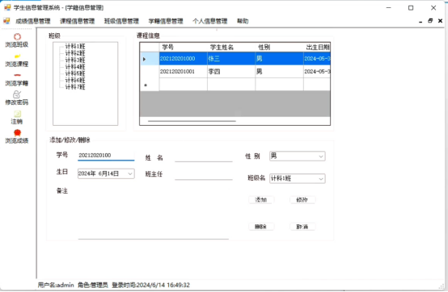Open the 修改密码 lock icon
This screenshot has height=292, width=448.
click(17, 94)
